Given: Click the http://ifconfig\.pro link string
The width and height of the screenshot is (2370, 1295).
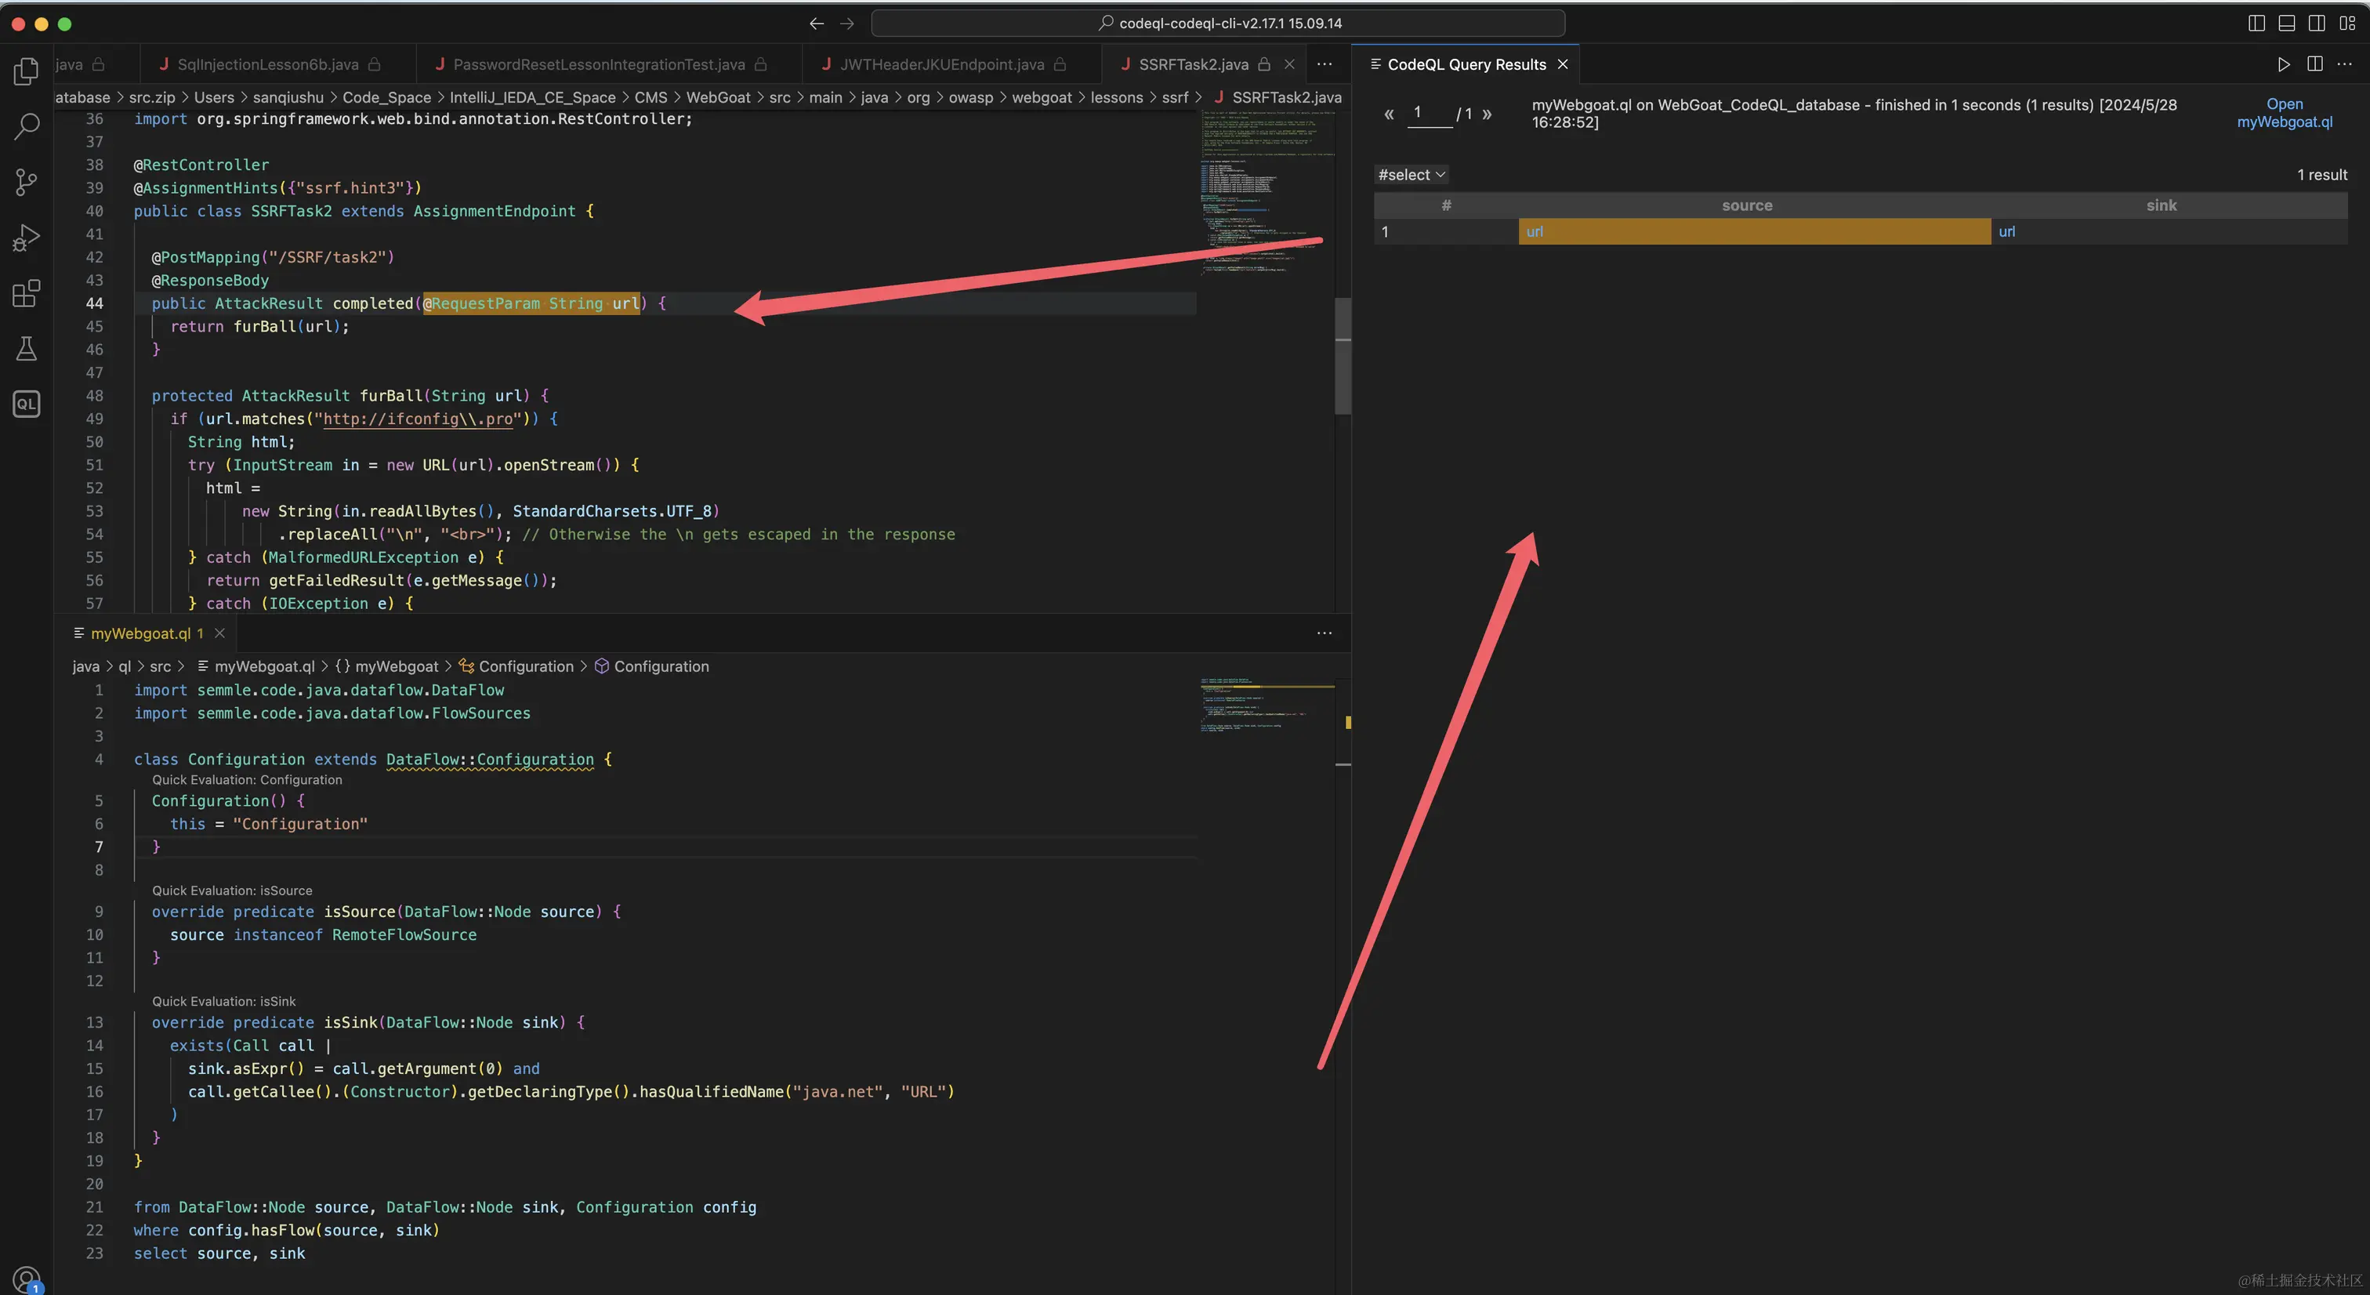Looking at the screenshot, I should (x=418, y=419).
